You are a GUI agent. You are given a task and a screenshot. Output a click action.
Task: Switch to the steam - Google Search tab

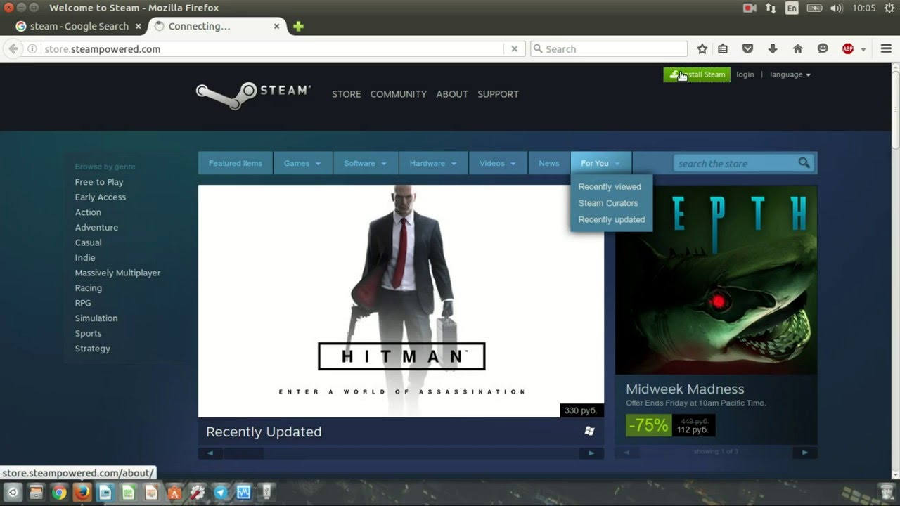click(x=79, y=27)
